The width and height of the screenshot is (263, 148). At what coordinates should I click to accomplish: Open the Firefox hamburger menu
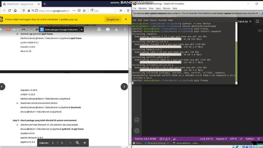pyautogui.click(x=128, y=11)
